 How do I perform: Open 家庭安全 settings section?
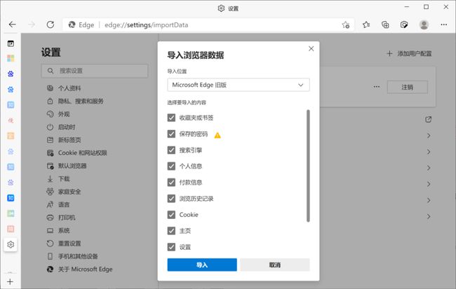pyautogui.click(x=64, y=192)
